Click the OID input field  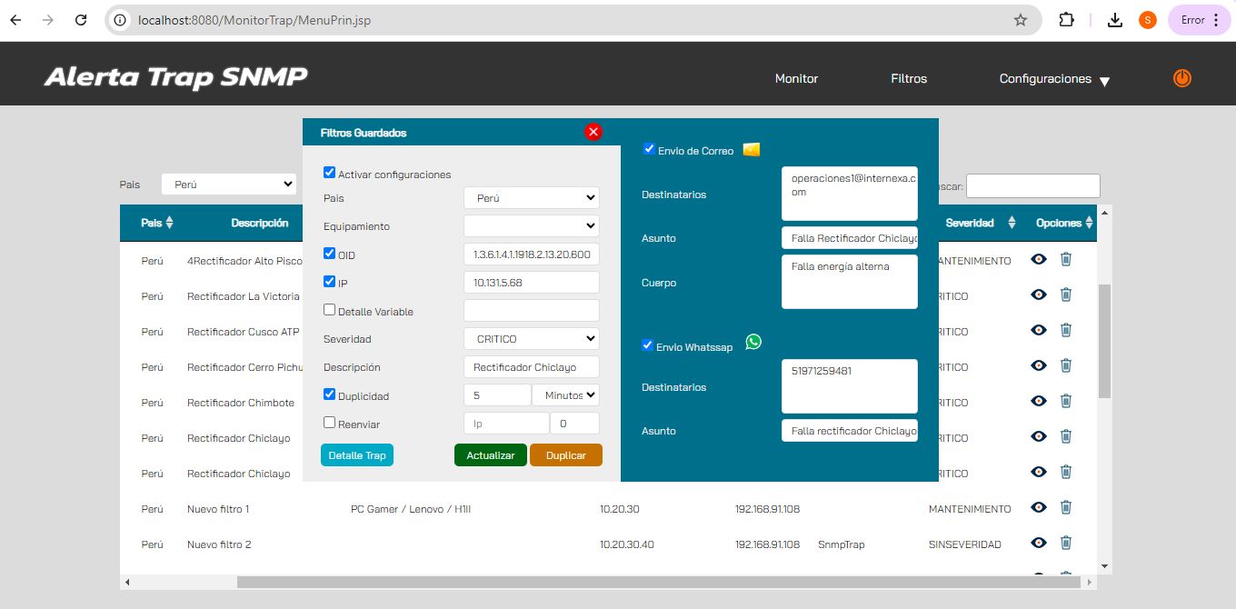(532, 255)
